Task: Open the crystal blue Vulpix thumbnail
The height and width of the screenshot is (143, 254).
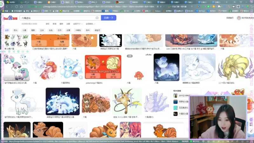Action: coord(166,67)
